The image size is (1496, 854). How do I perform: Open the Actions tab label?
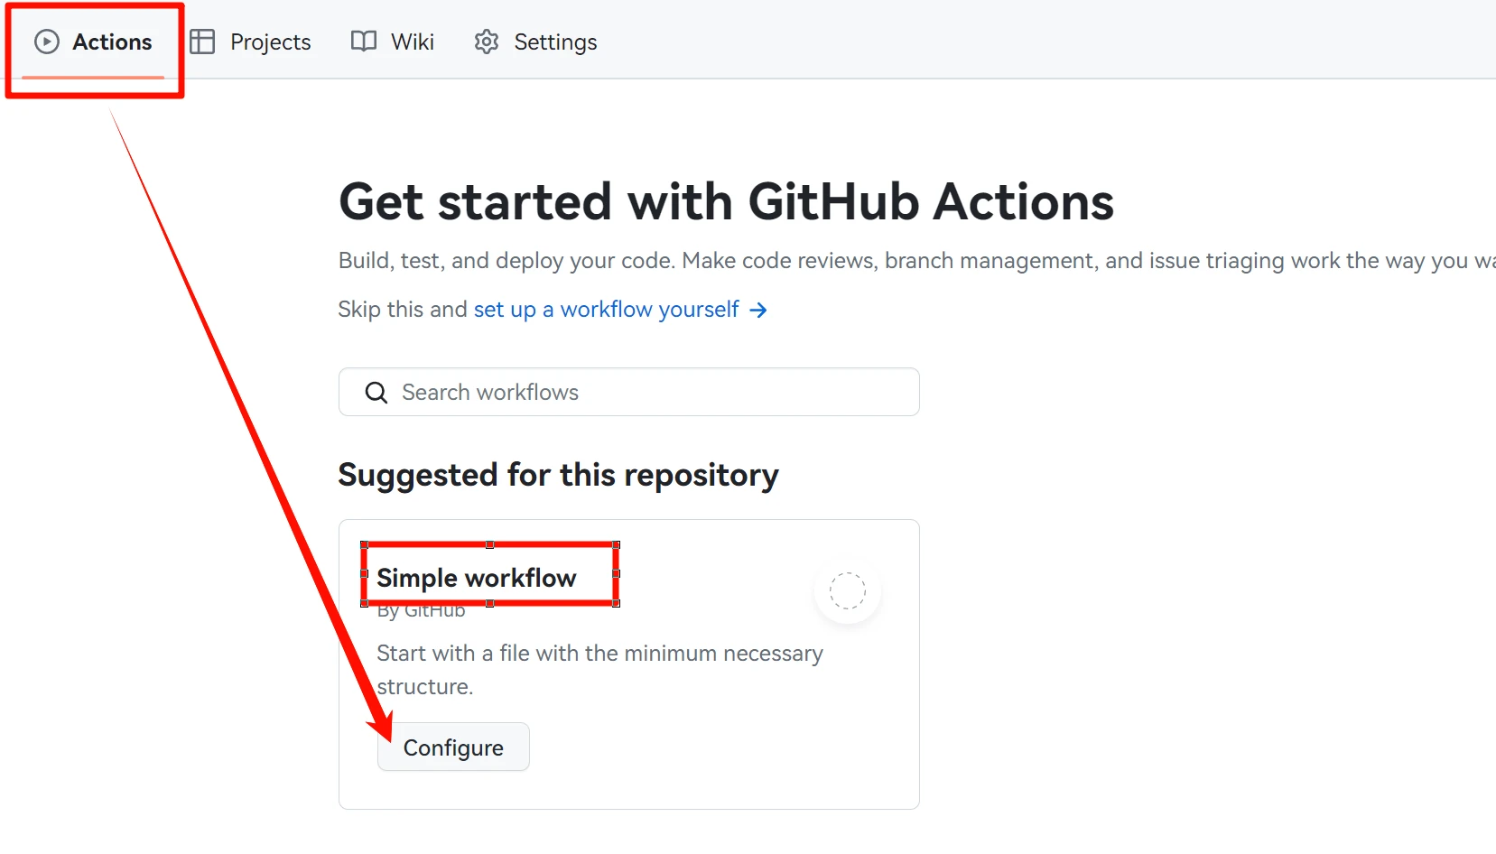112,42
